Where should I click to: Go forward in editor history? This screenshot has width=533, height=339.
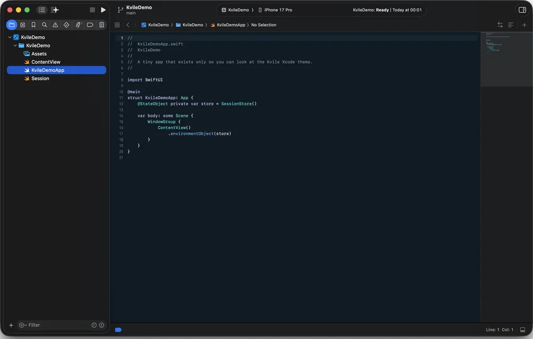coord(135,25)
